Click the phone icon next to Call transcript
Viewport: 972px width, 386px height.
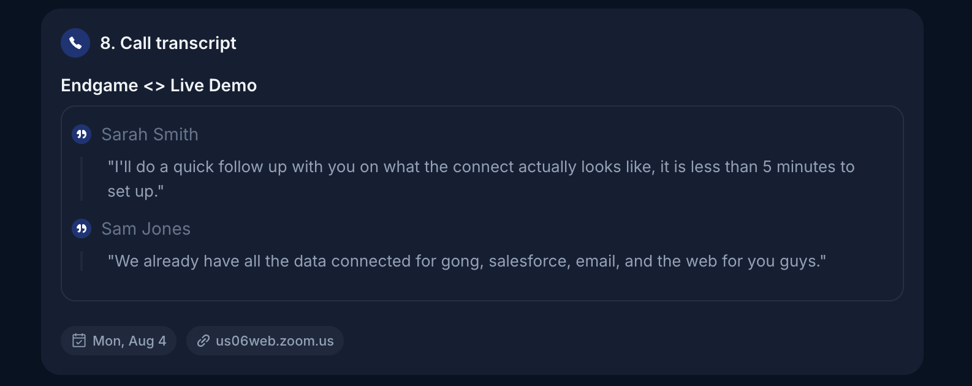75,43
